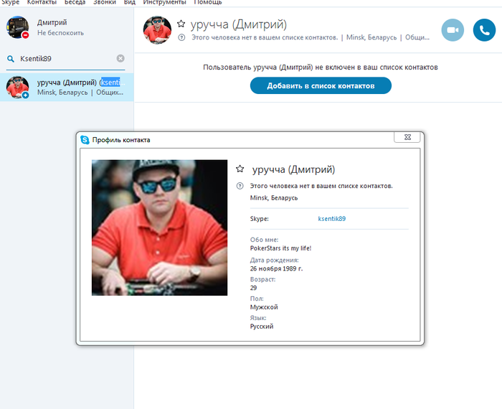
Task: Click header avatar of уручча (Дмитрий)
Action: point(157,30)
